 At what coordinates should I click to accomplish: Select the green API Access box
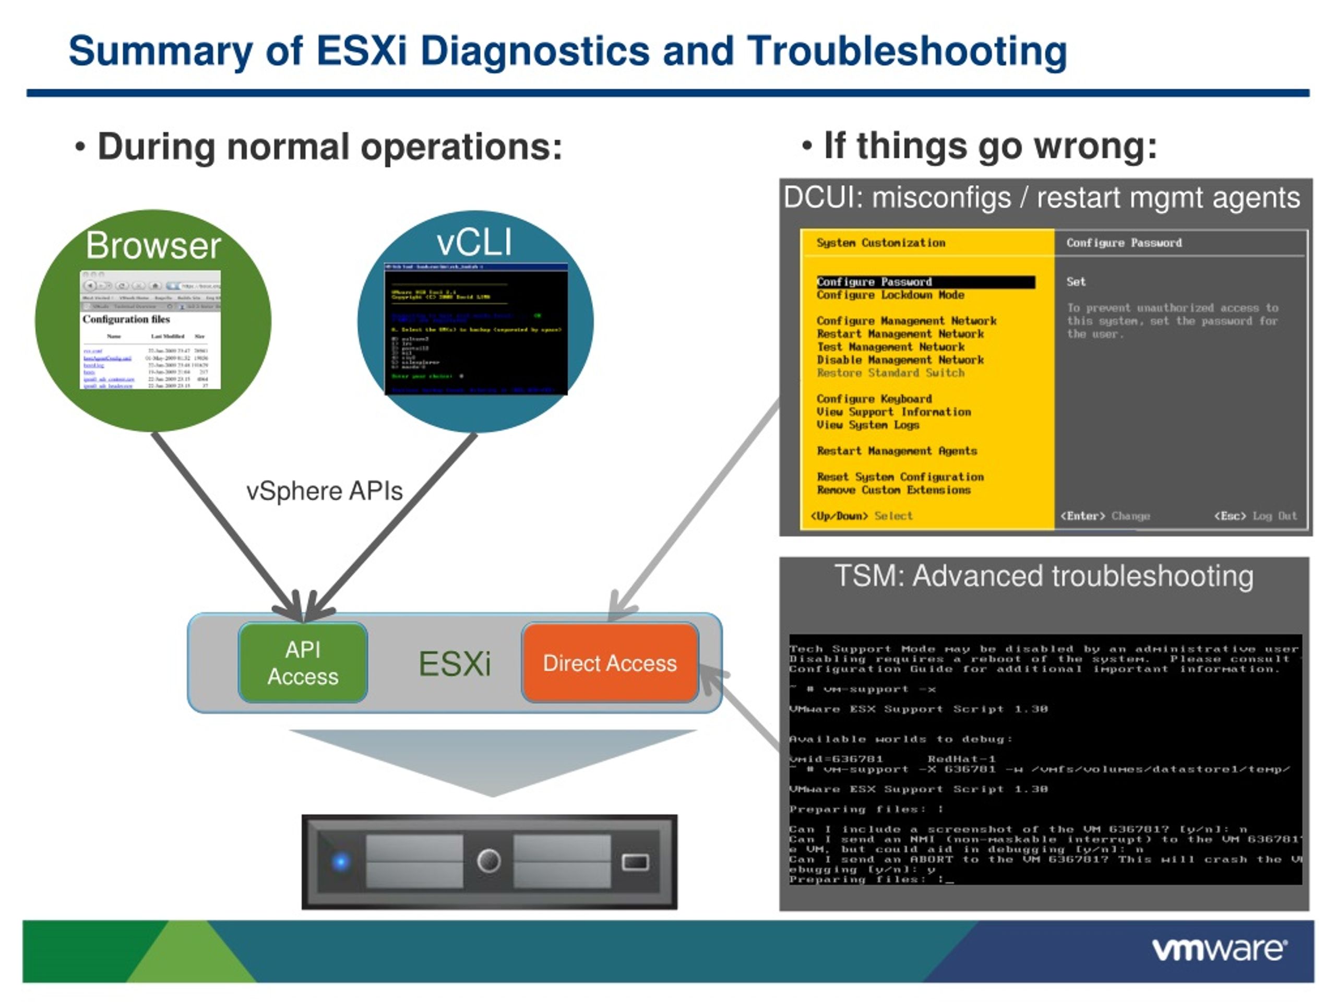point(303,663)
